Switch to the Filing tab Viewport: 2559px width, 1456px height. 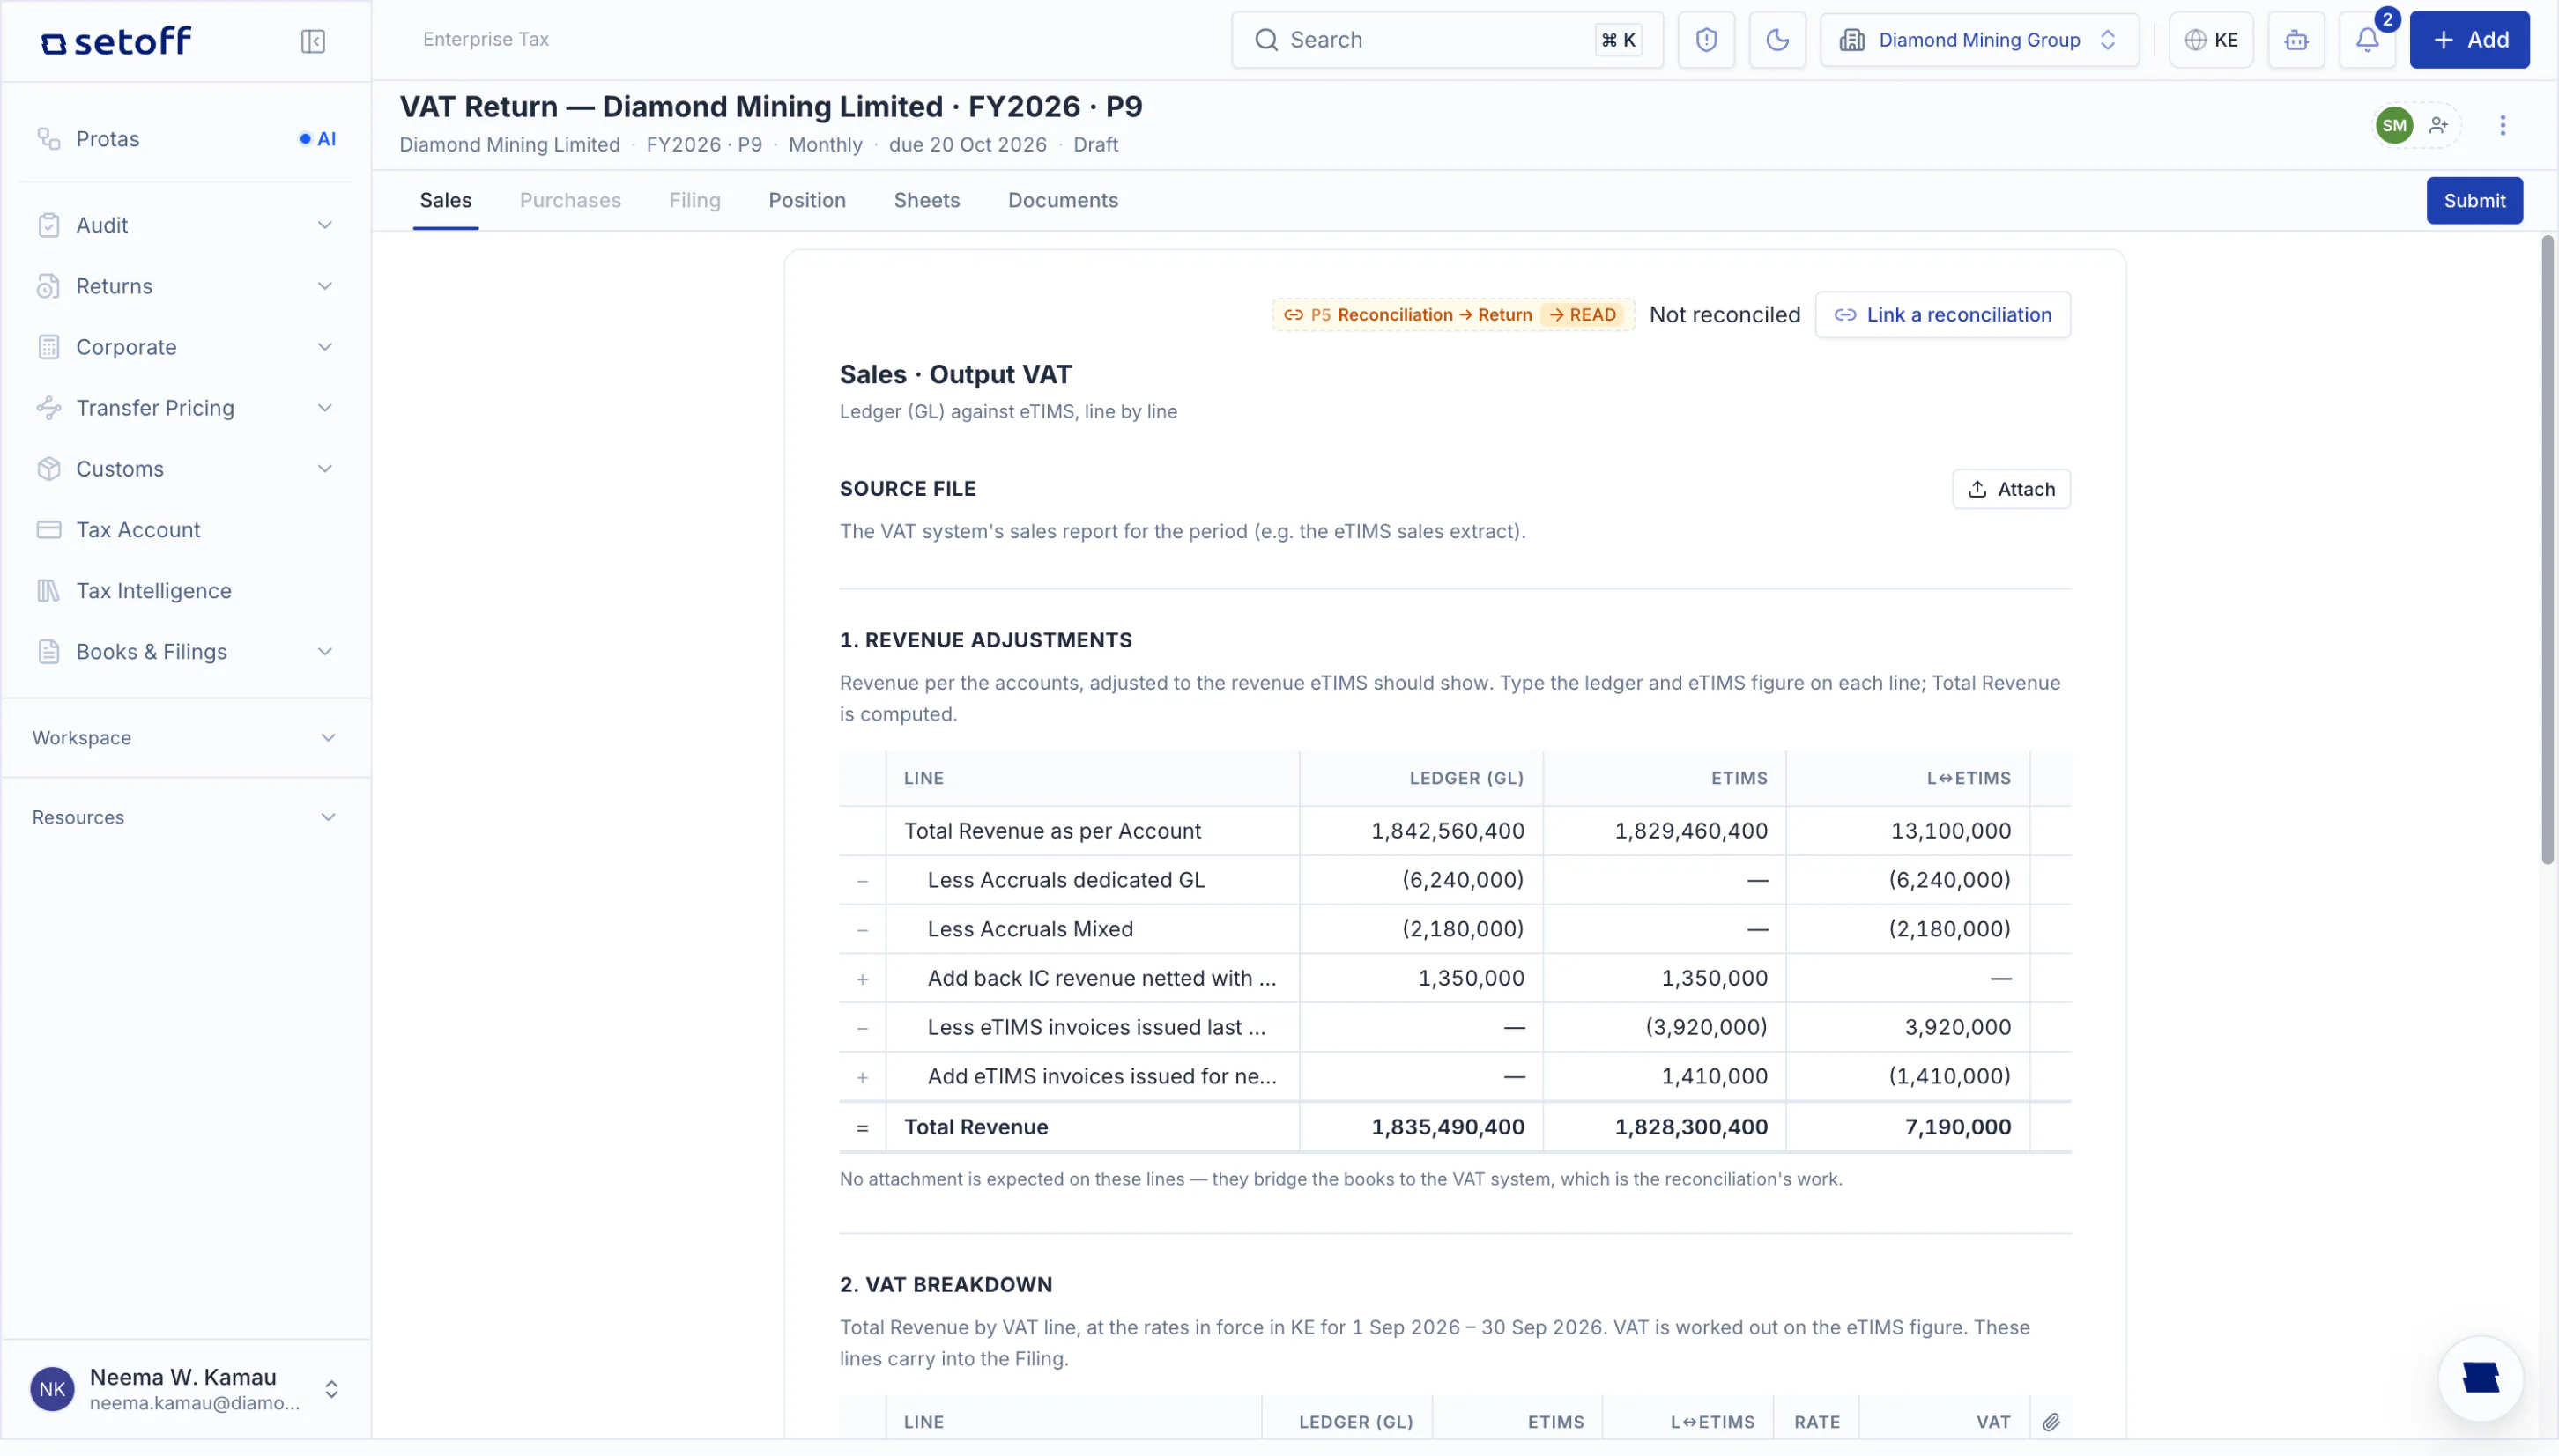coord(694,200)
